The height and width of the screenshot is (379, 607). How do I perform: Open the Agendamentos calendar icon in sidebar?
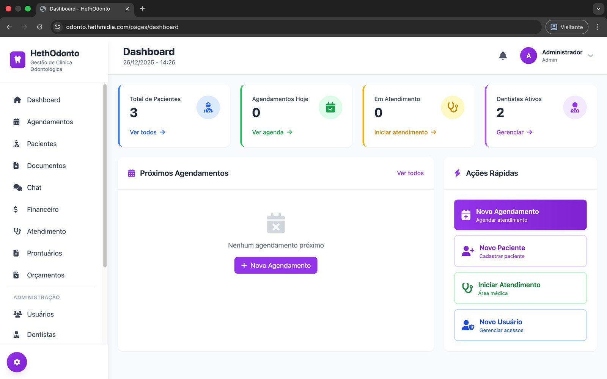[16, 122]
